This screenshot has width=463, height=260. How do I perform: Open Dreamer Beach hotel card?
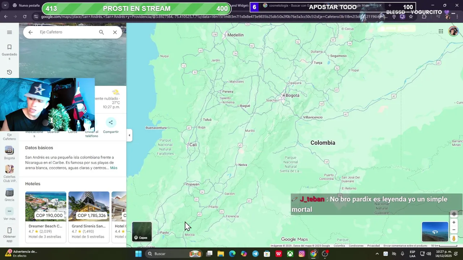click(x=46, y=217)
